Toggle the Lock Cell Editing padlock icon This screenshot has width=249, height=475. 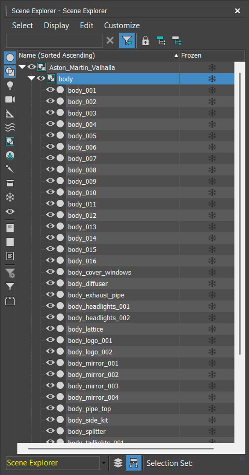146,40
